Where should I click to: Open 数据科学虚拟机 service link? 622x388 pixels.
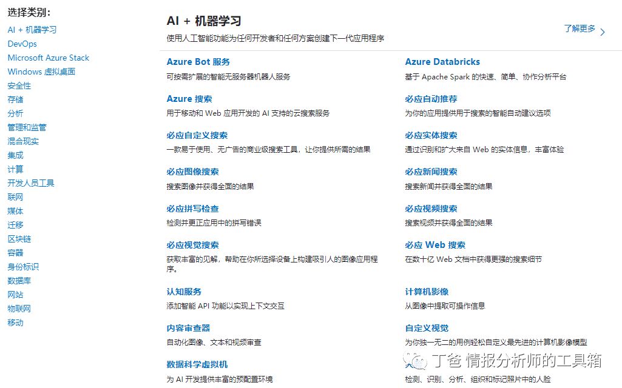coord(197,364)
